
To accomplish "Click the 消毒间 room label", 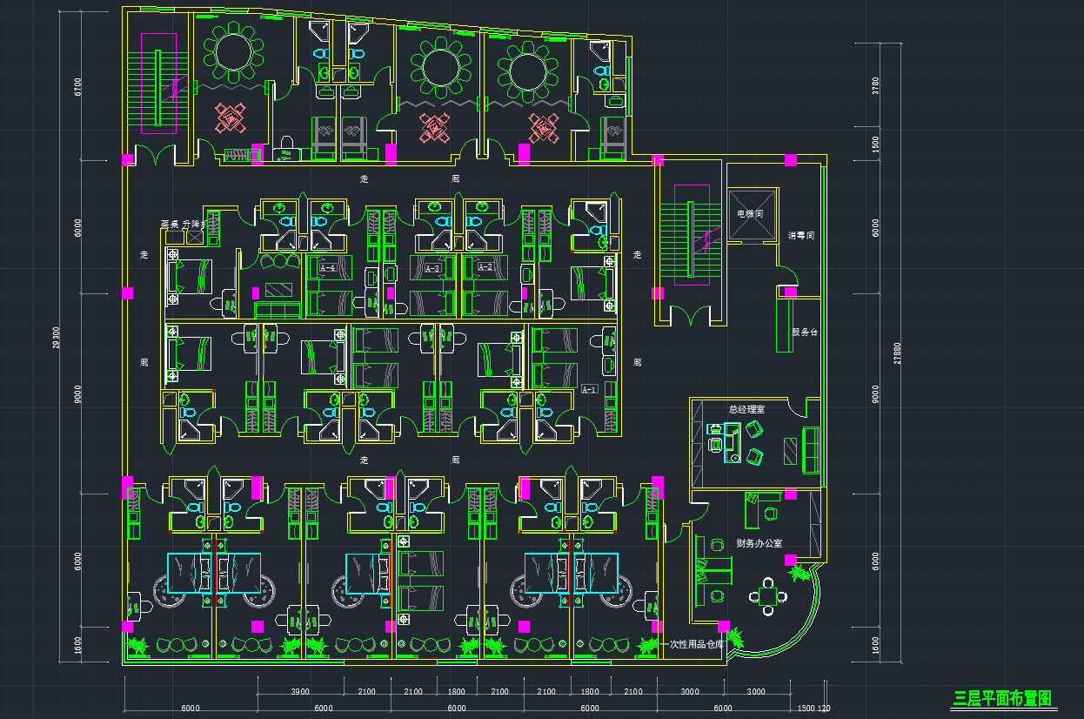I will pos(800,235).
